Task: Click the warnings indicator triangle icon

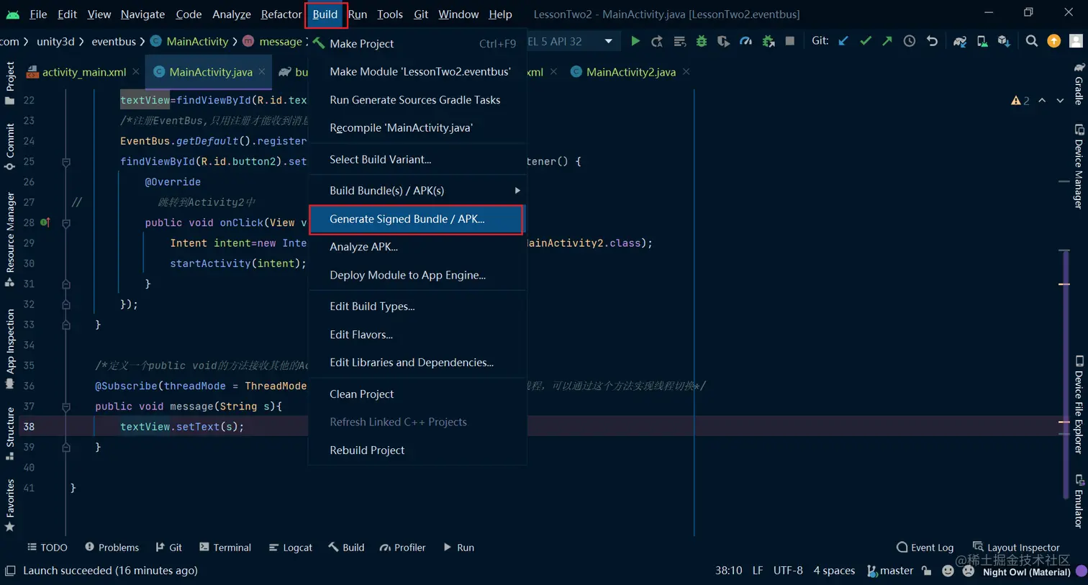Action: (1015, 101)
